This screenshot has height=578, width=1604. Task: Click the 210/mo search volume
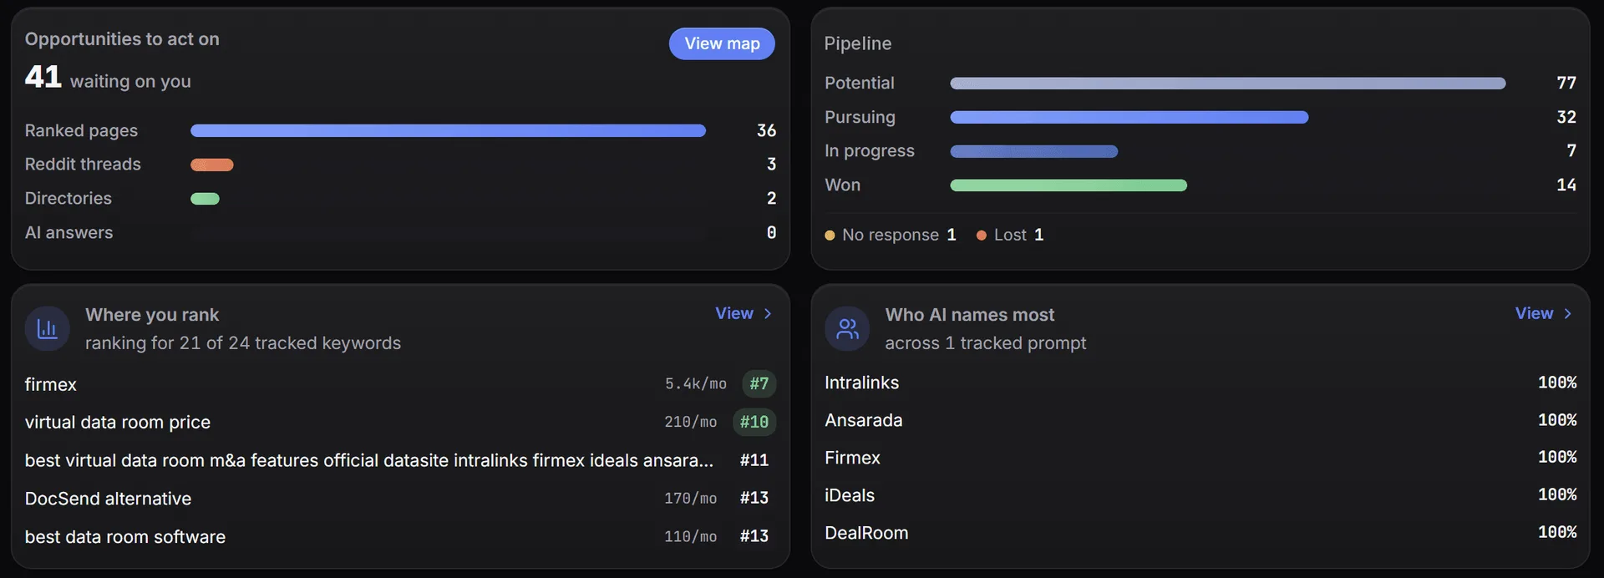[691, 422]
